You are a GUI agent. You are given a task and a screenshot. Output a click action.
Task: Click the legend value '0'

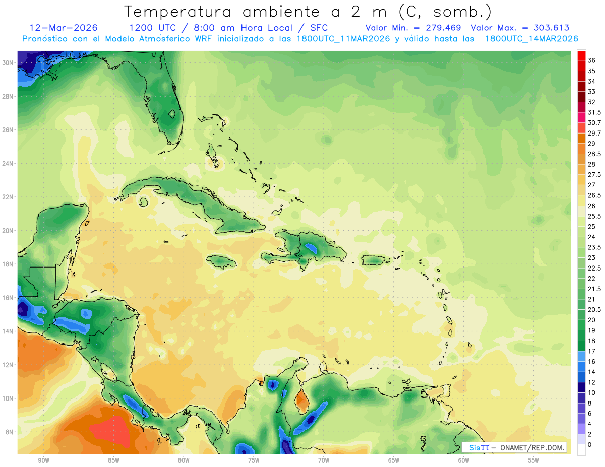[x=590, y=444]
